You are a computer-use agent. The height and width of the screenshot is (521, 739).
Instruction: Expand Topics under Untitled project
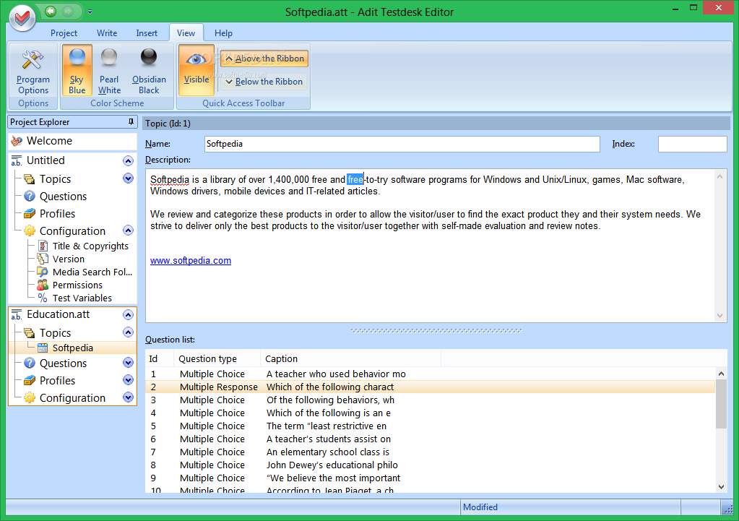click(x=128, y=178)
